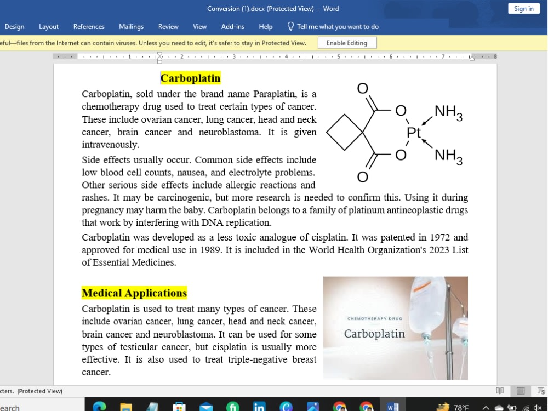Click the words triple-negative breast
548x411 pixels.
tap(272, 359)
